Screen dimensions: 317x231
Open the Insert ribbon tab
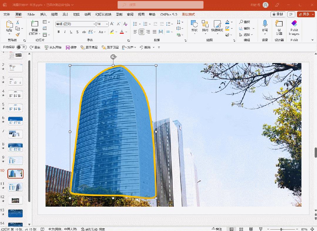pos(43,14)
